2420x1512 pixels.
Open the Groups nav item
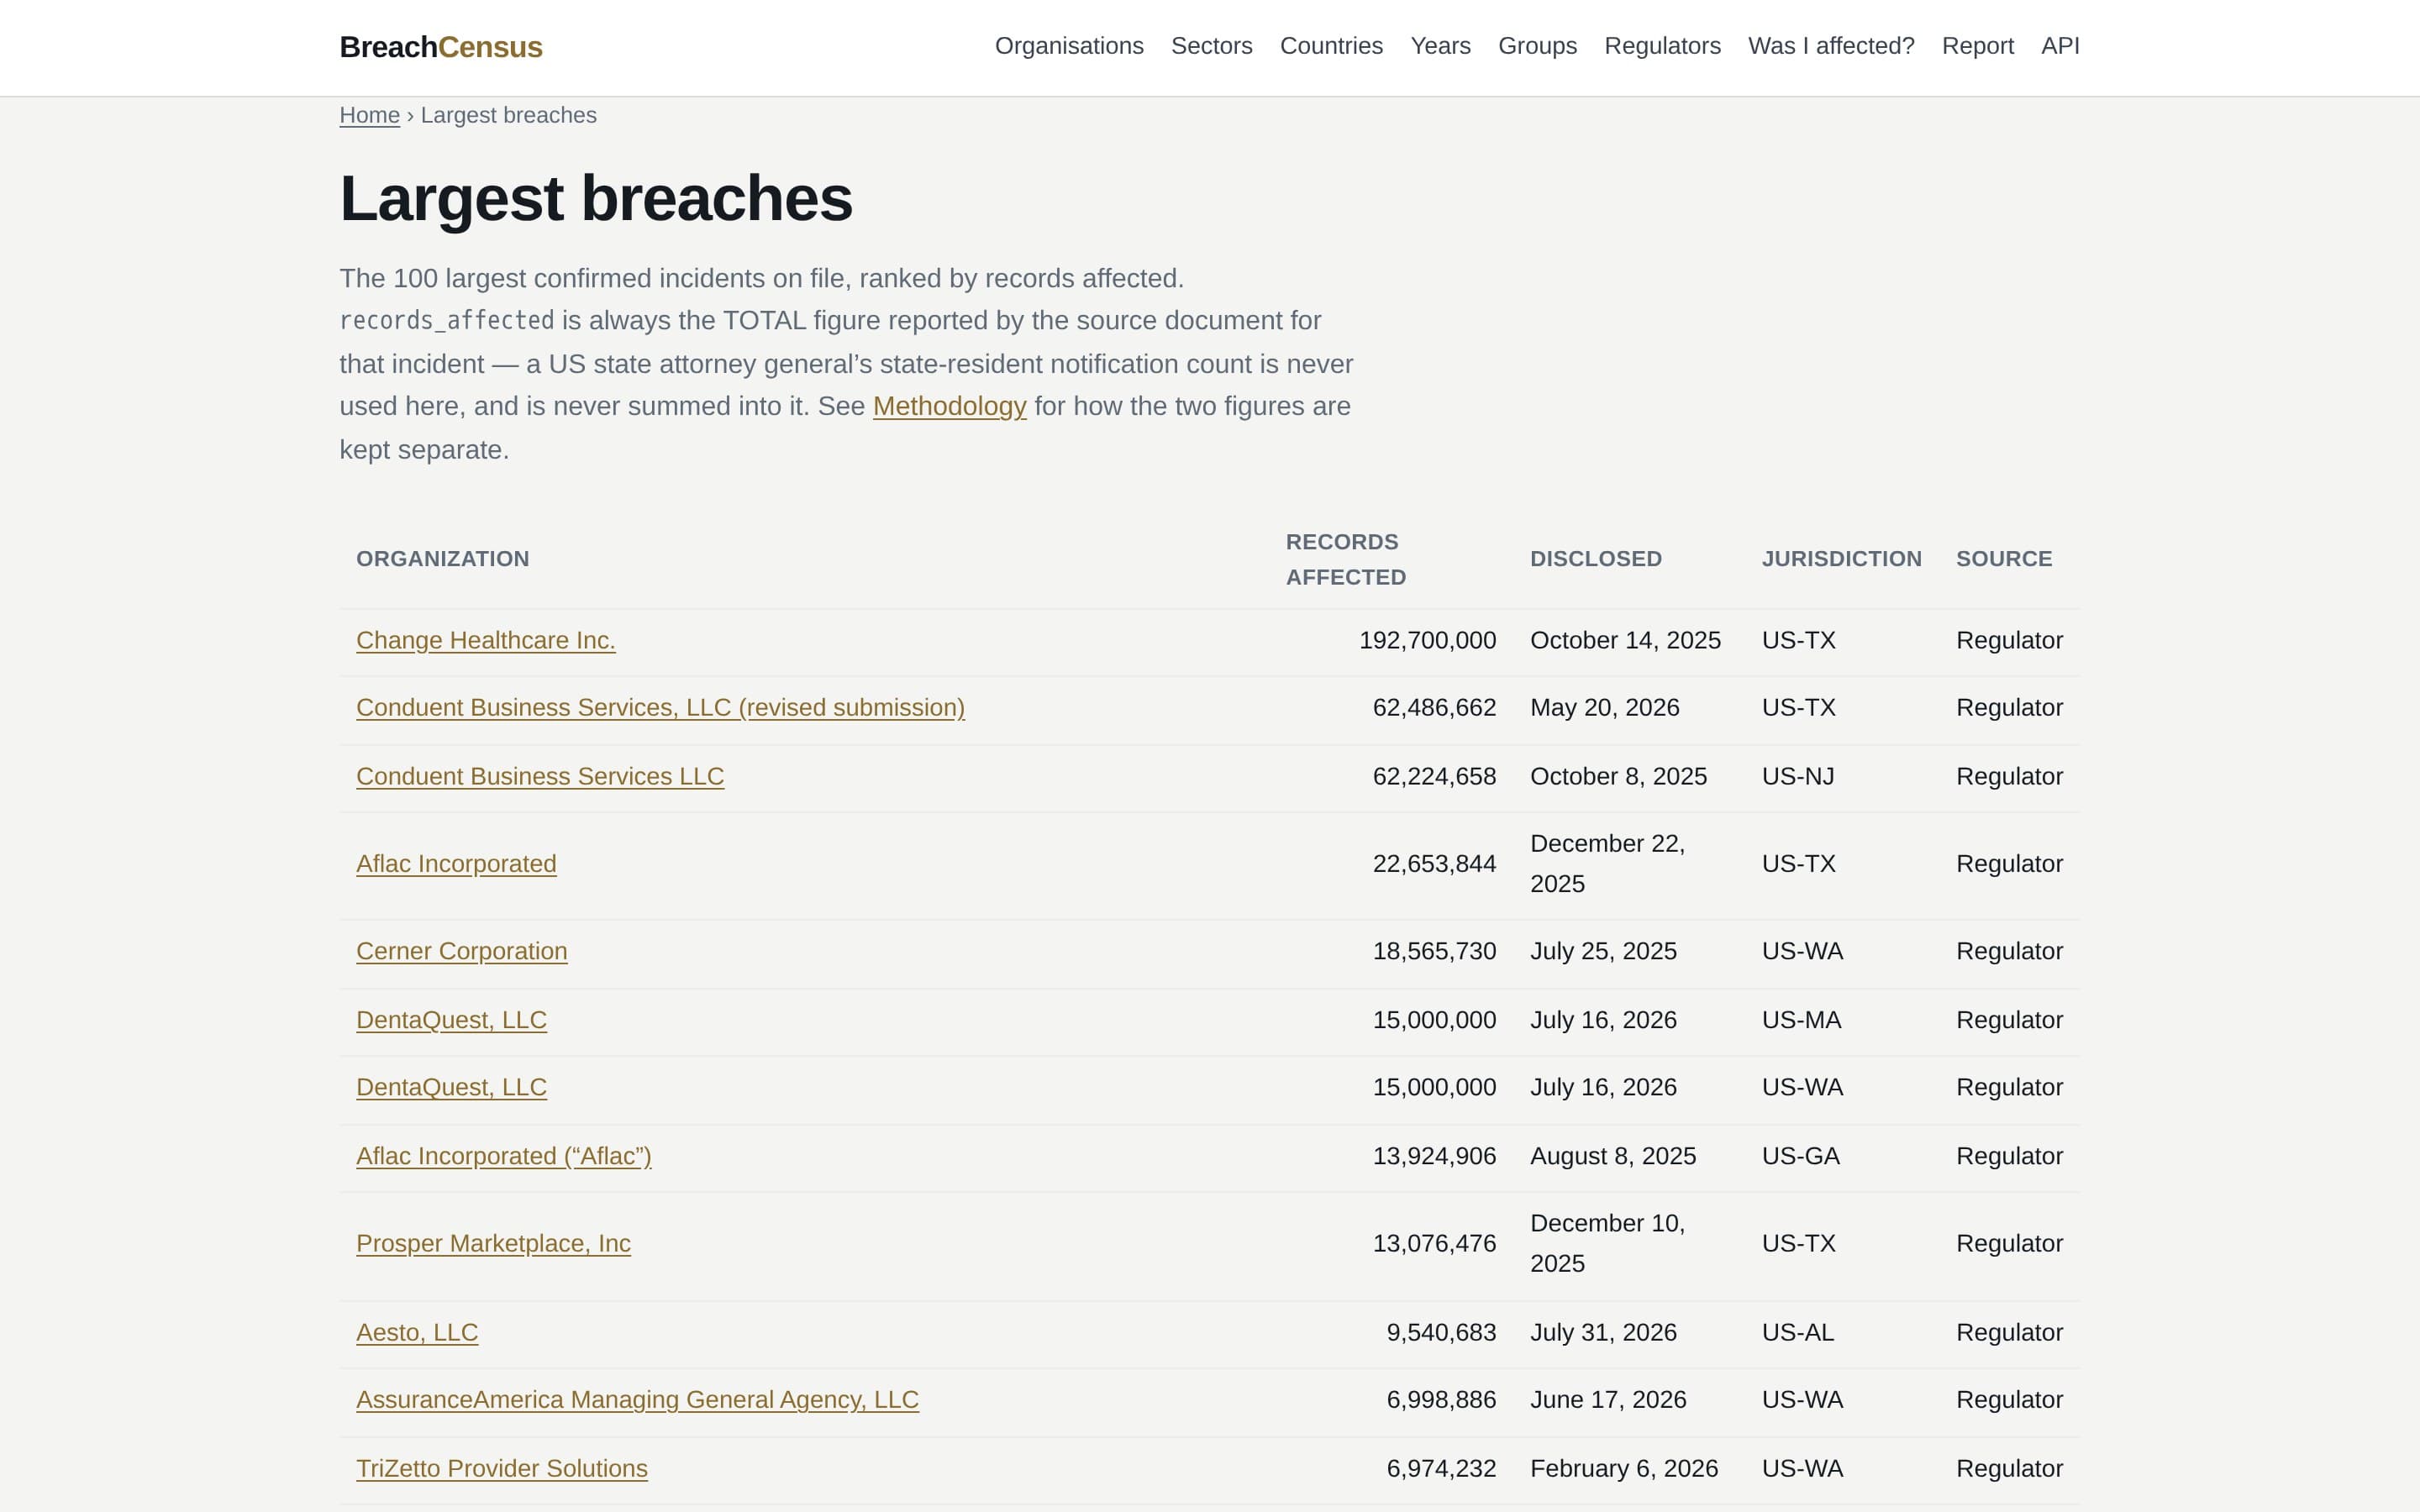tap(1537, 46)
